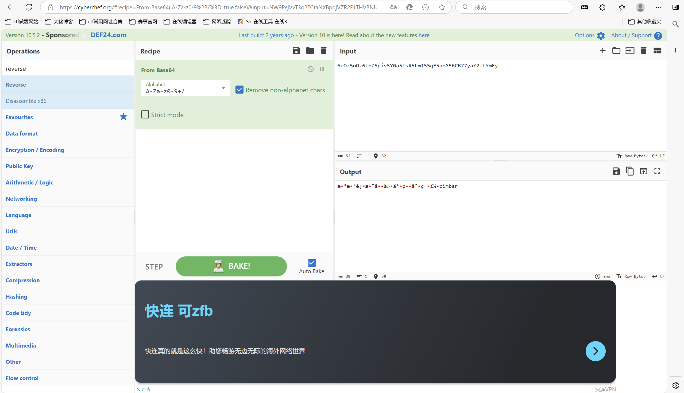Expand the Utils category

(x=68, y=231)
